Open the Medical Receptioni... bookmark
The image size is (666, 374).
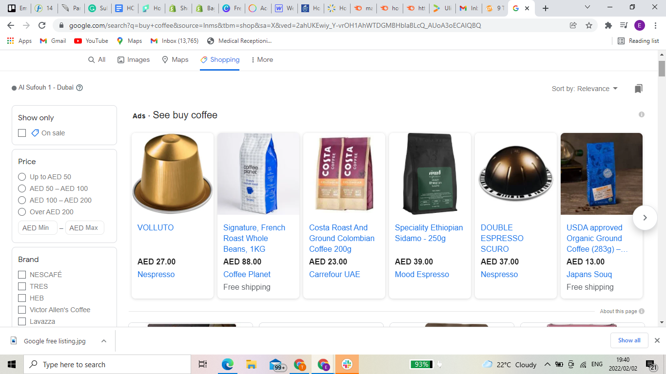coord(239,41)
